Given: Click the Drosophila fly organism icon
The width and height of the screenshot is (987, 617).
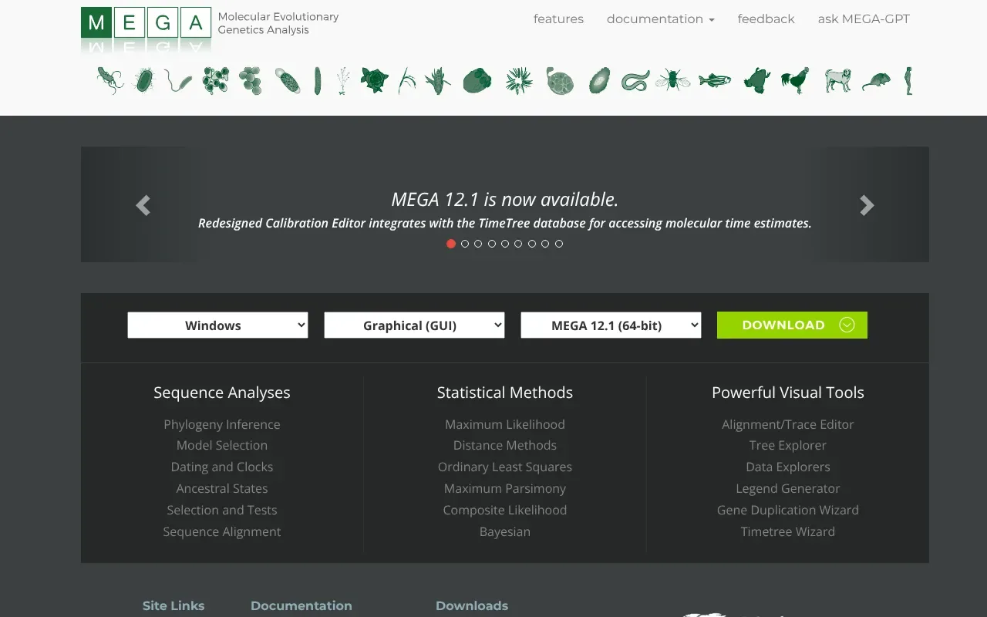Looking at the screenshot, I should click(672, 80).
